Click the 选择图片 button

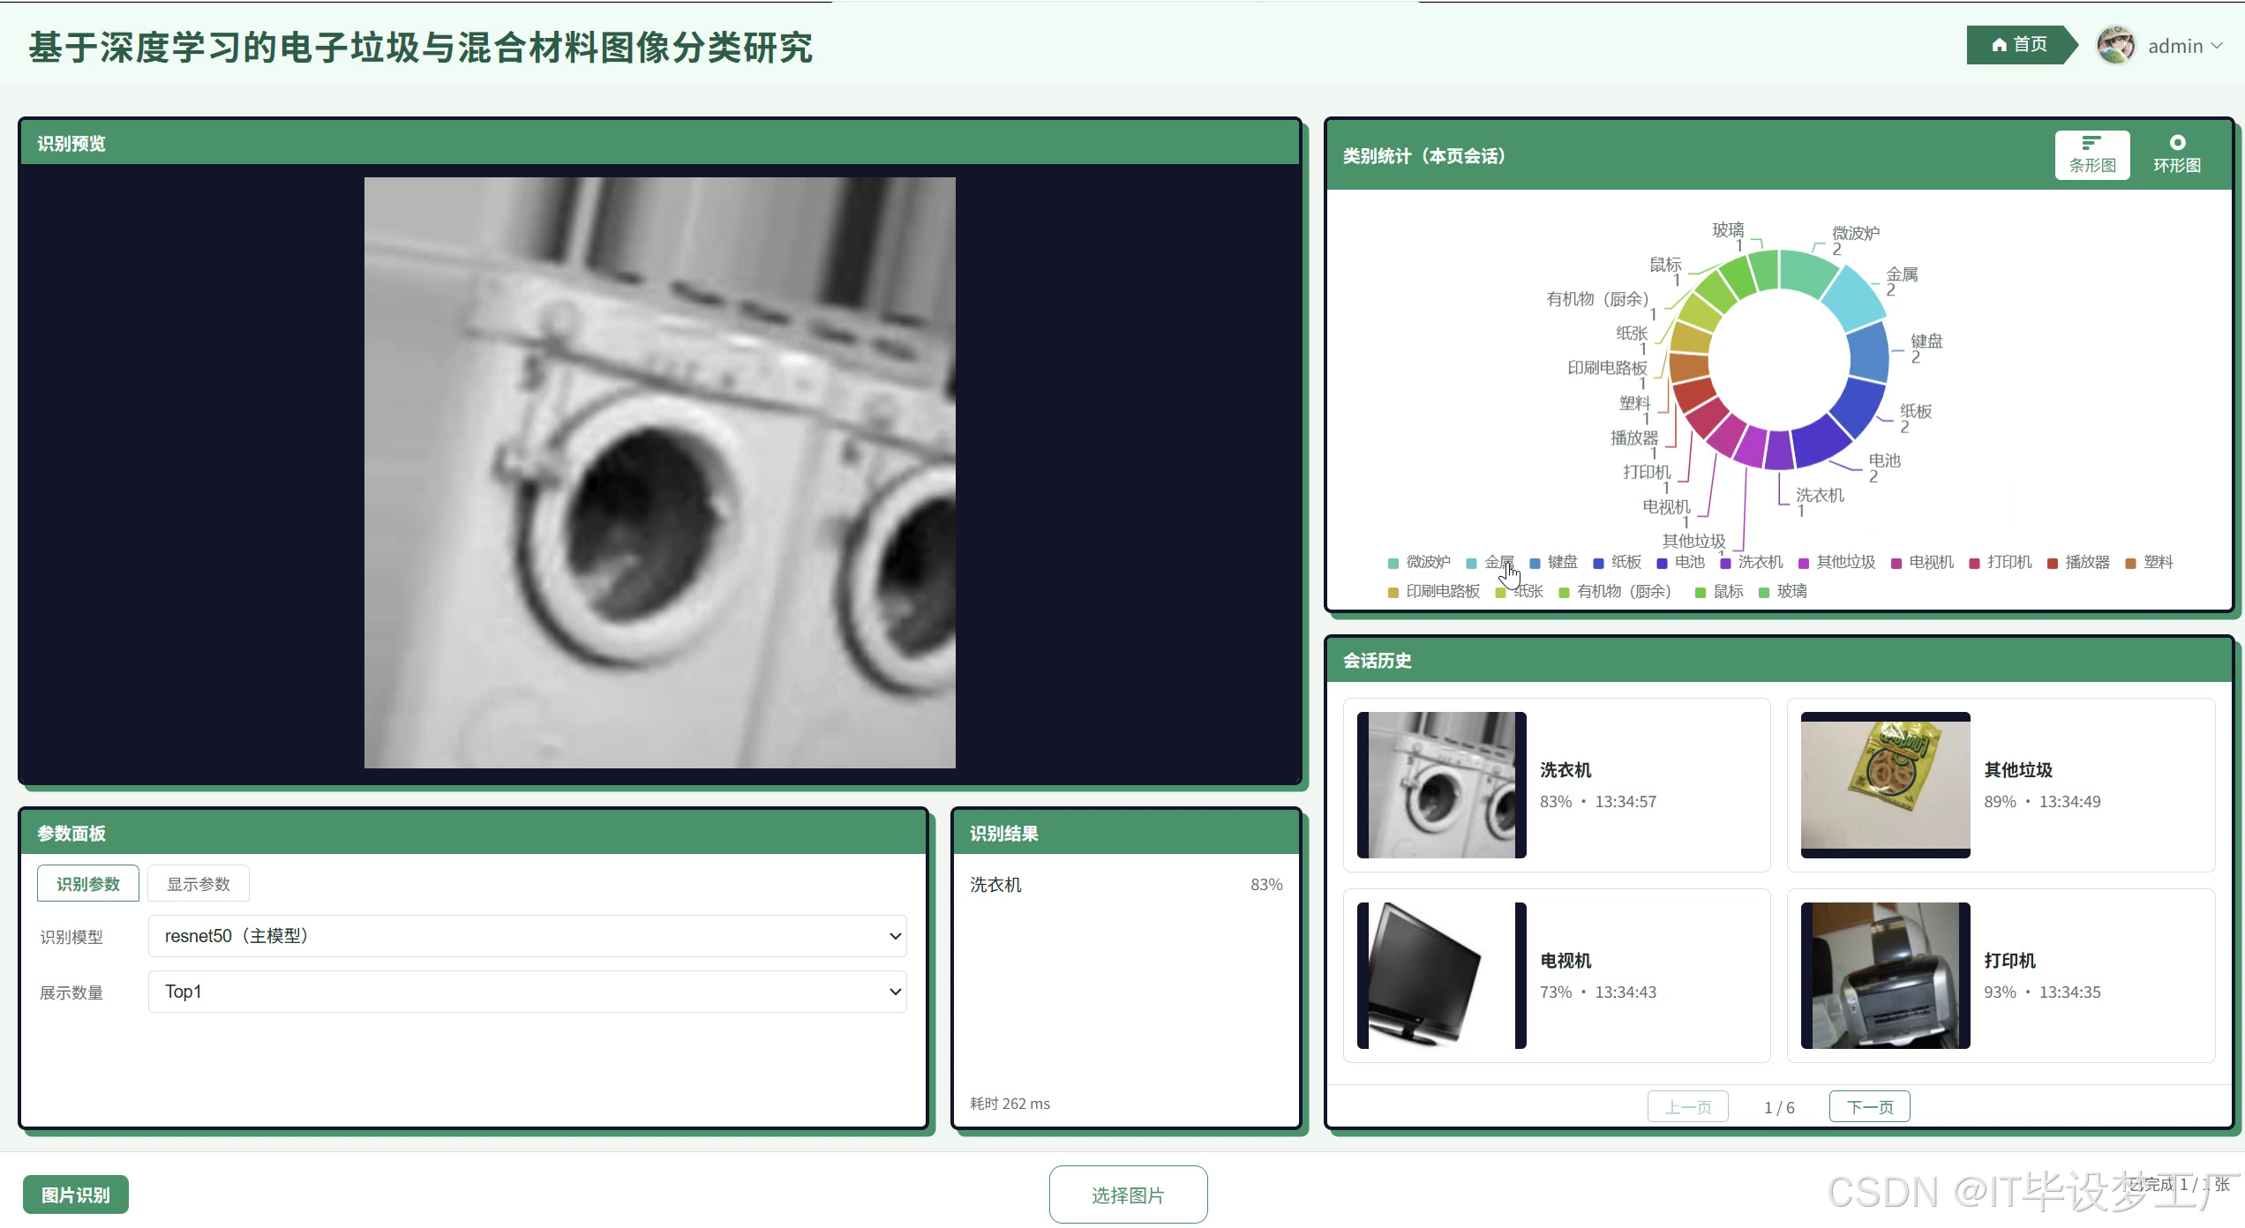[1128, 1194]
